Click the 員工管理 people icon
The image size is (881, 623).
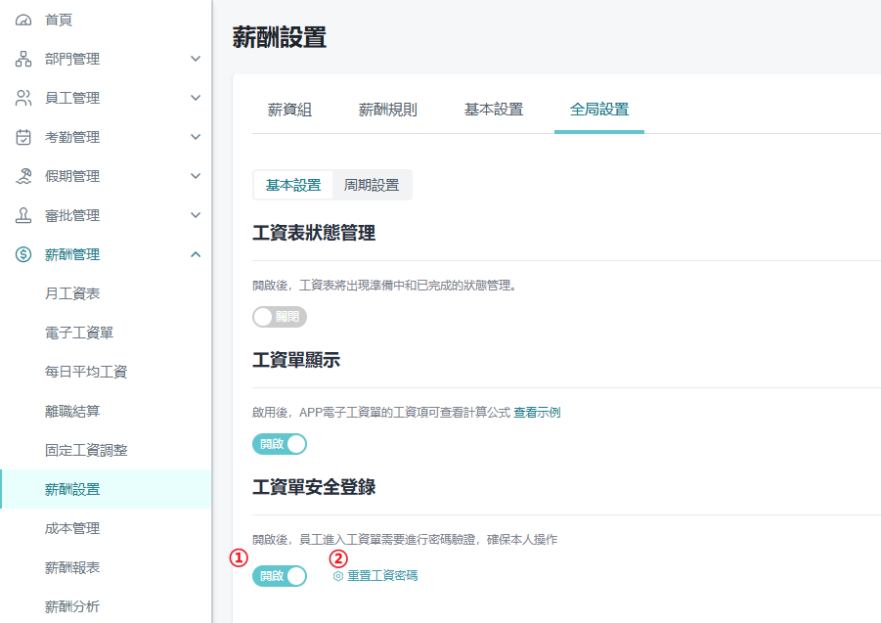pos(23,98)
